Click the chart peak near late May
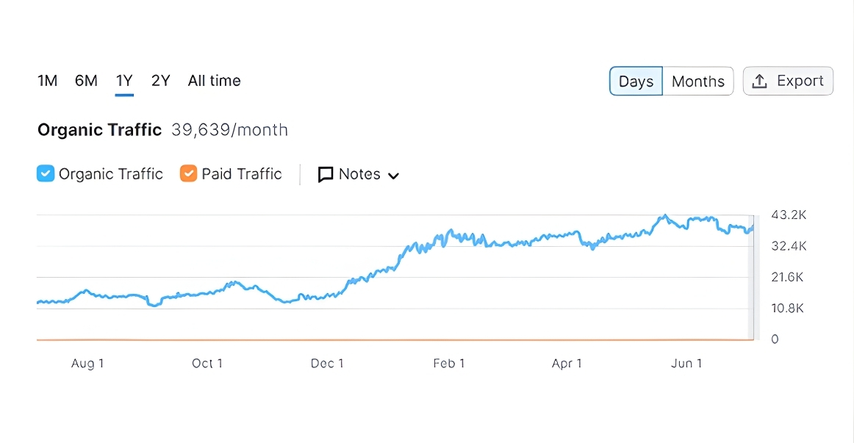This screenshot has width=854, height=443. 664,216
